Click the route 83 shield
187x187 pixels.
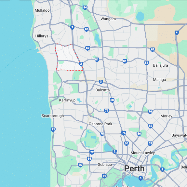(87, 29)
